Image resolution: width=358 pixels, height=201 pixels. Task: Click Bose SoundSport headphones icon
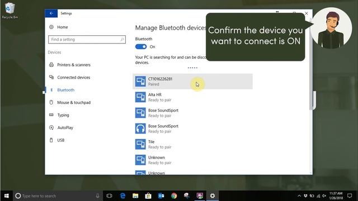(140, 128)
